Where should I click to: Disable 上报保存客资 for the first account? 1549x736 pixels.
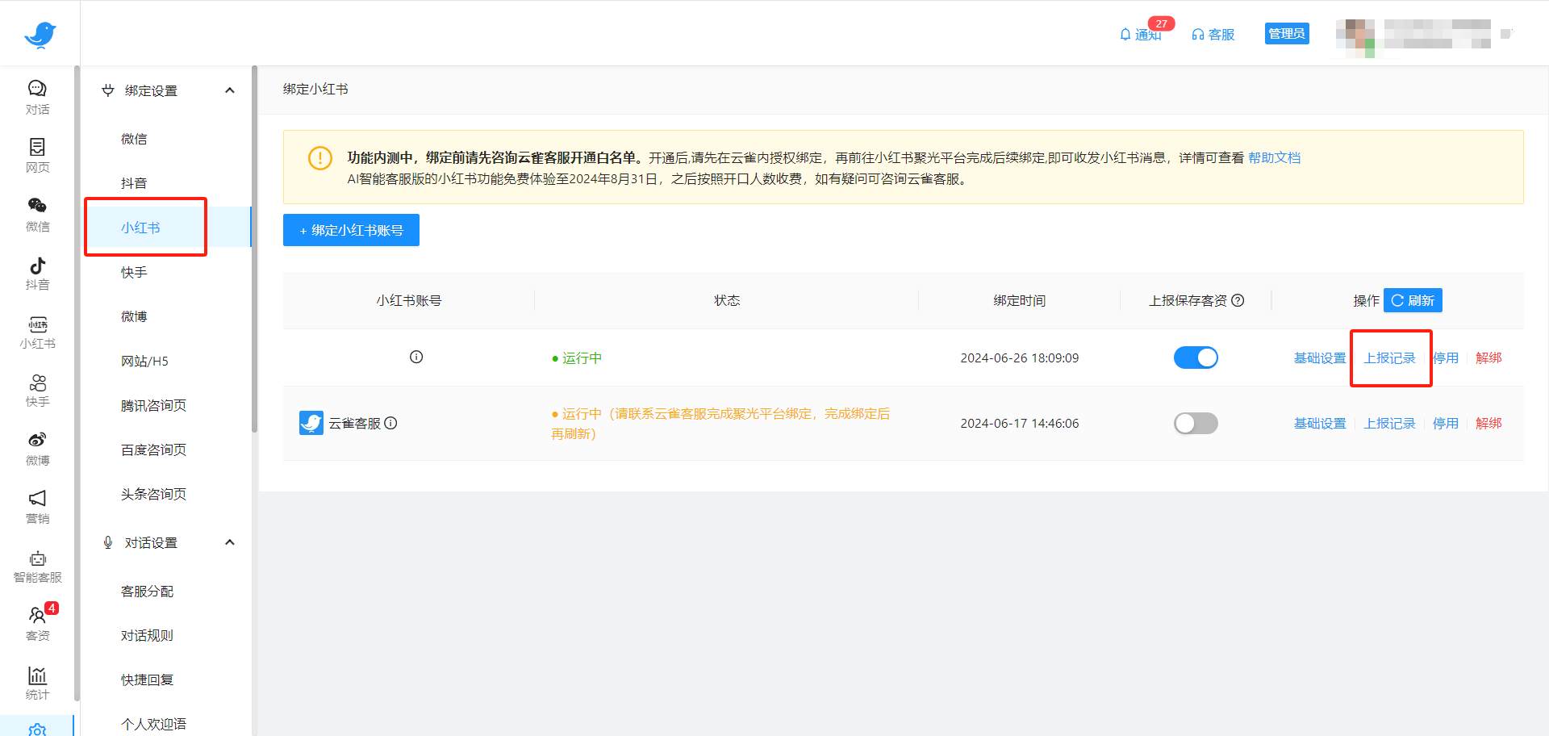click(x=1196, y=358)
